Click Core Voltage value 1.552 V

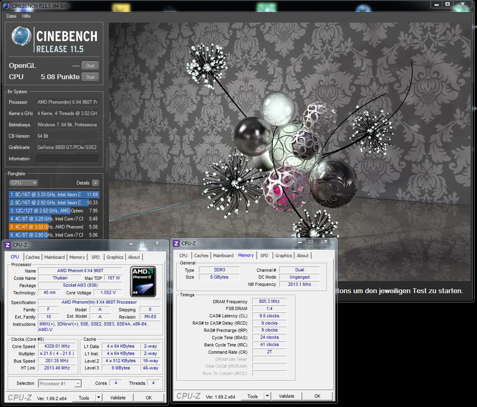[108, 293]
